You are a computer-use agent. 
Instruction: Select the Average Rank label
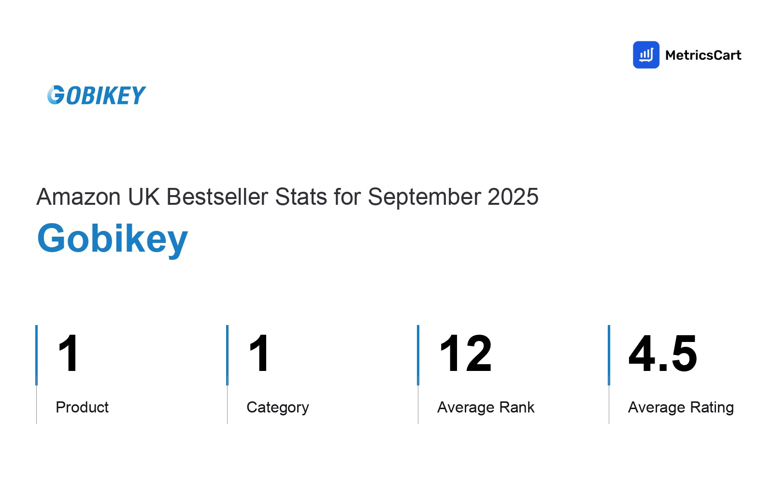coord(486,407)
